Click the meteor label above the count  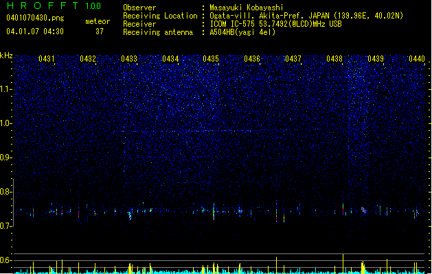(x=98, y=21)
